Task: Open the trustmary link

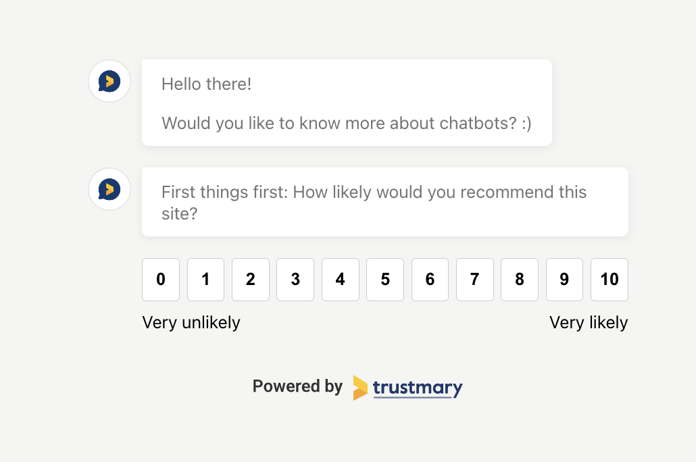Action: point(418,388)
